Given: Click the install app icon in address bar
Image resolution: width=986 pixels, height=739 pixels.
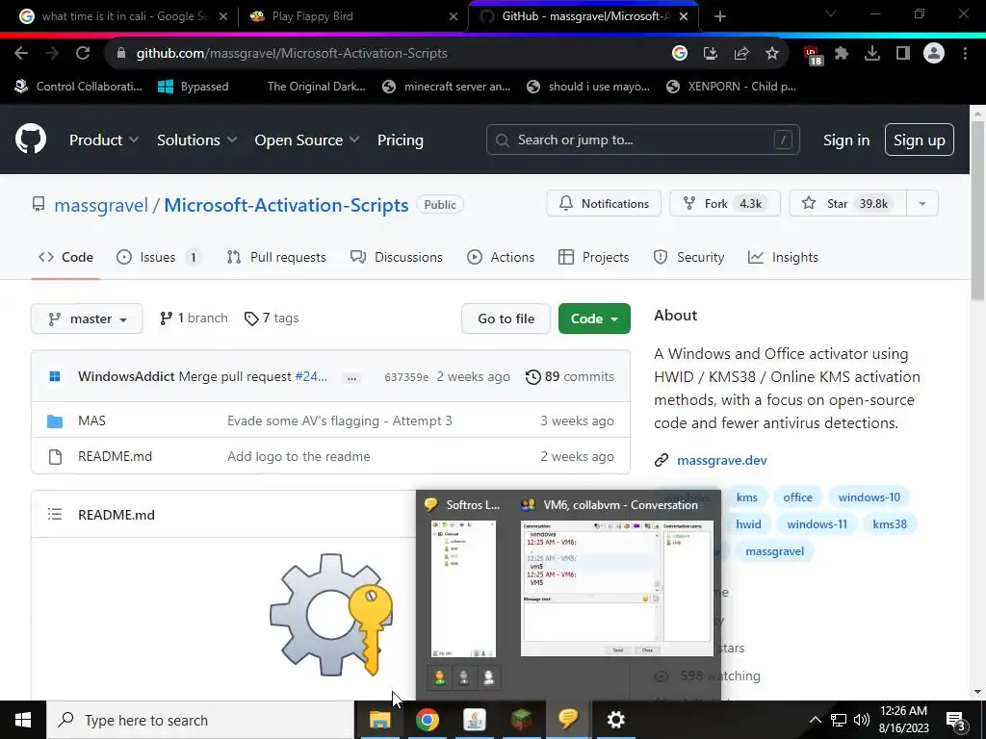Looking at the screenshot, I should tap(711, 54).
